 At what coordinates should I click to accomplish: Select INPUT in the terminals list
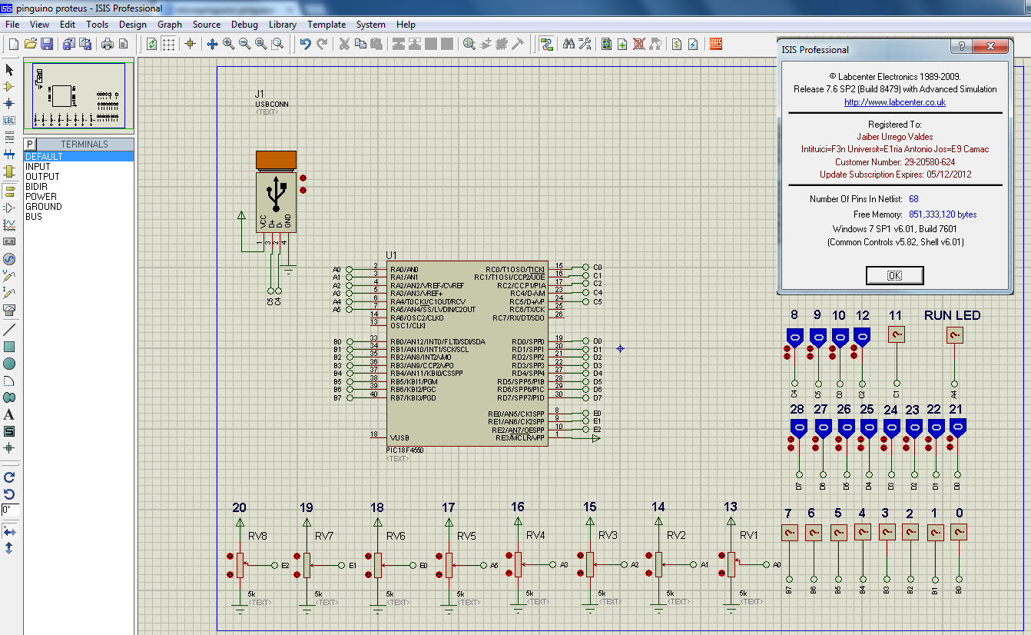click(x=78, y=166)
